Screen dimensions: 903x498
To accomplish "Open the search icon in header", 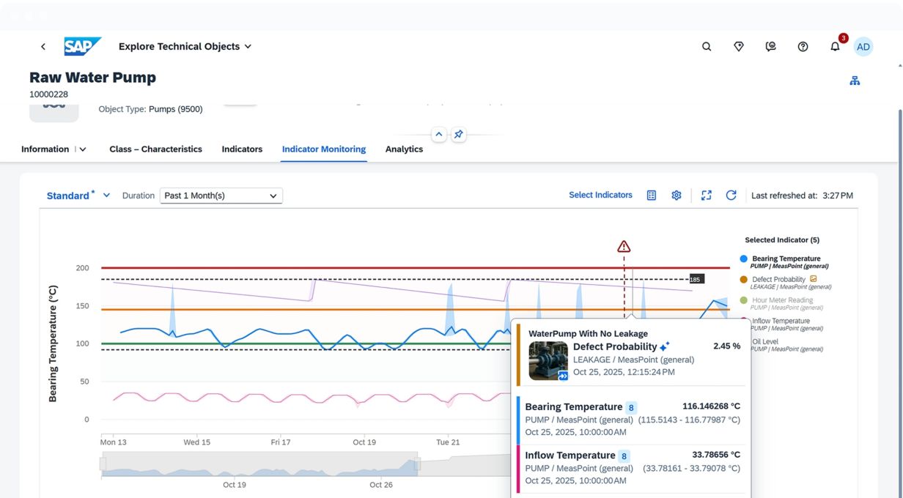I will (x=707, y=47).
